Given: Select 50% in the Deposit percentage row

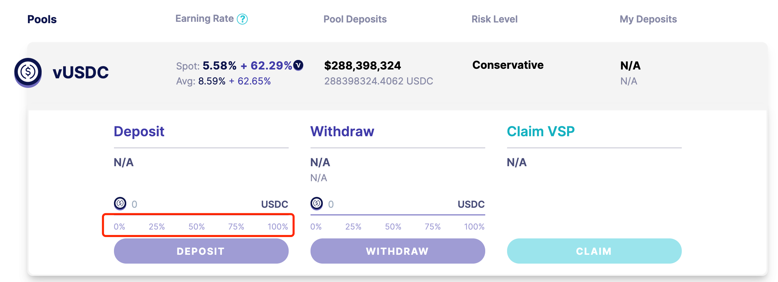Looking at the screenshot, I should pos(197,227).
